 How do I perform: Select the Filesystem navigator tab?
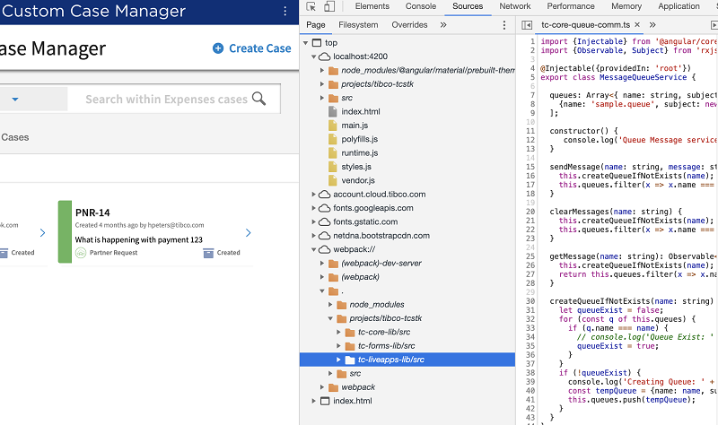[358, 25]
